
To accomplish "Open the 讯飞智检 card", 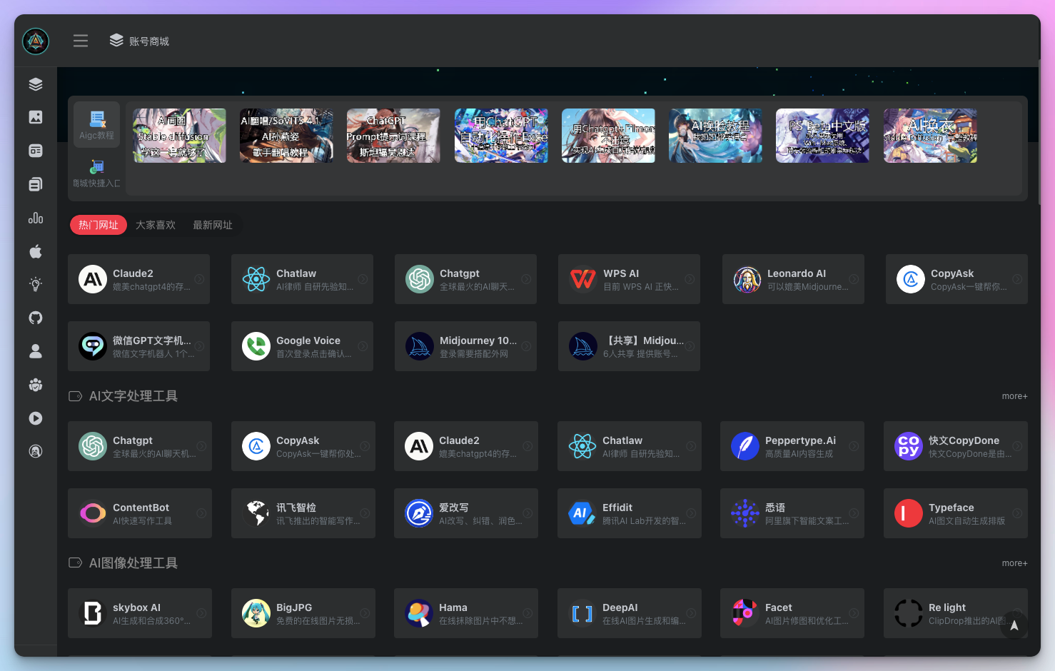I will click(303, 513).
